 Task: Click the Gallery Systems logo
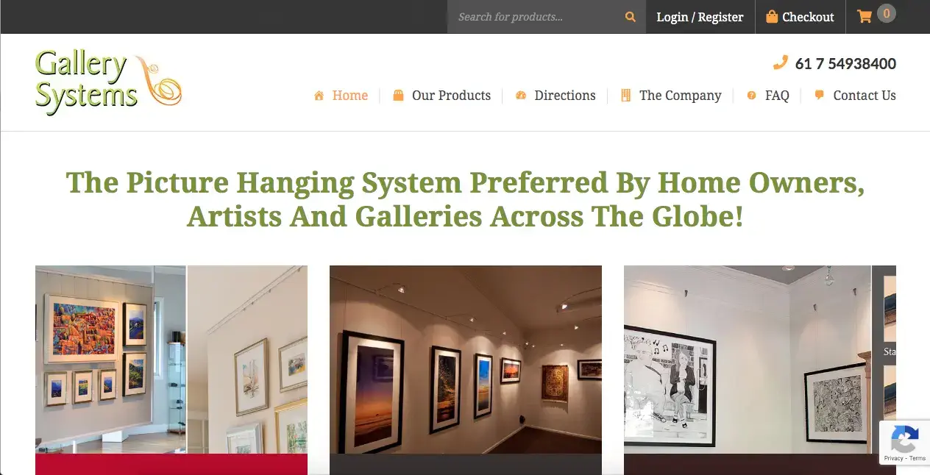pyautogui.click(x=108, y=82)
